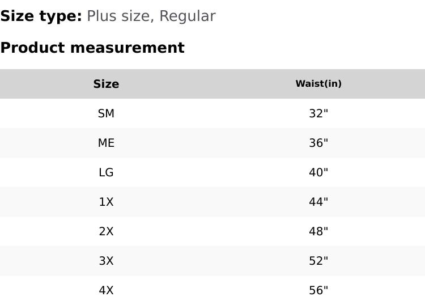The width and height of the screenshot is (425, 305).
Task: Select the SM size cell
Action: pos(106,113)
